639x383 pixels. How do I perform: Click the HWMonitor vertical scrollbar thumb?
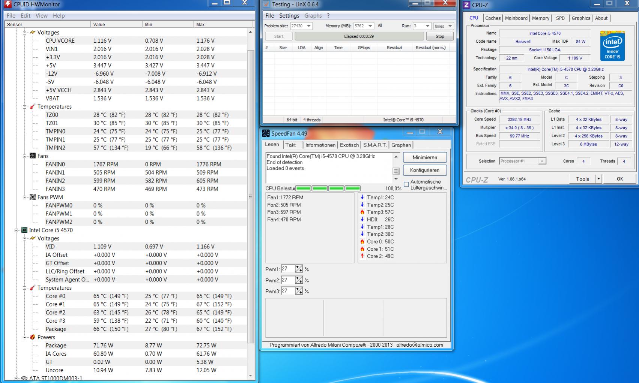coord(251,196)
